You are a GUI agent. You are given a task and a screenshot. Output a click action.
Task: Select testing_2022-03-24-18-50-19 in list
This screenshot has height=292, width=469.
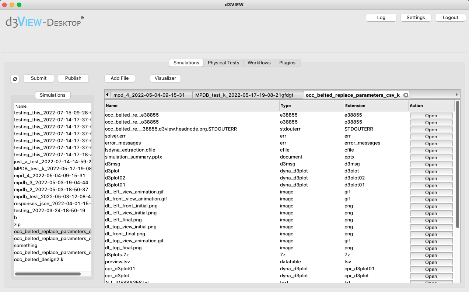(53, 211)
